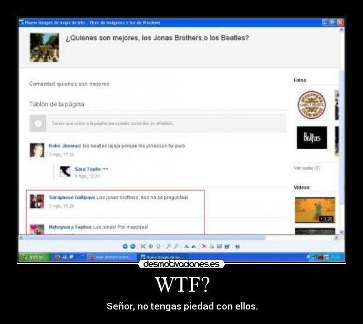The height and width of the screenshot is (324, 363).
Task: Click the Saraynone Gallipavo avatar
Action: pos(37,201)
